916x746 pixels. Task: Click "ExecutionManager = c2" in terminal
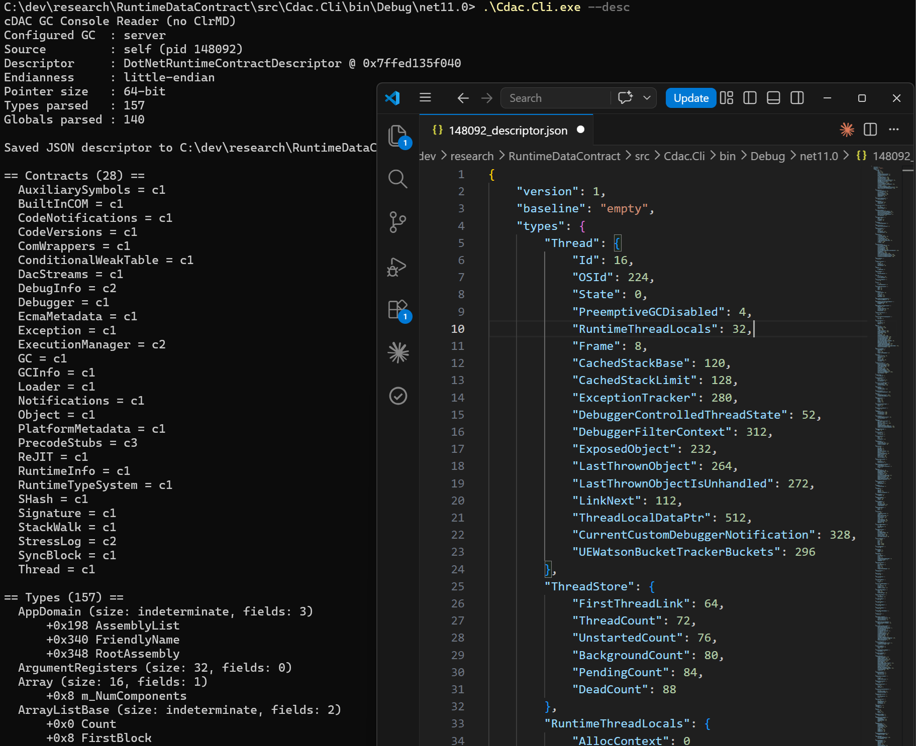tap(91, 344)
